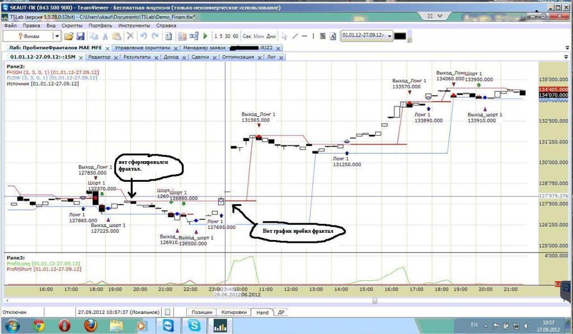
Task: Click the black color swatch in toolbar
Action: tap(400, 36)
